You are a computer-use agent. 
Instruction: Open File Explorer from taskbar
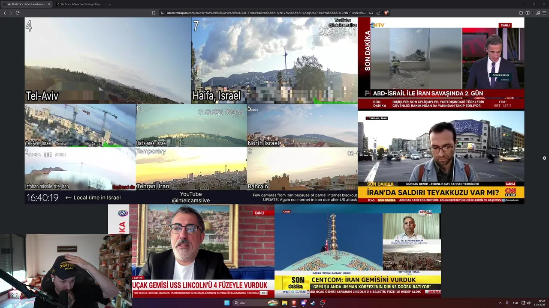(284, 303)
